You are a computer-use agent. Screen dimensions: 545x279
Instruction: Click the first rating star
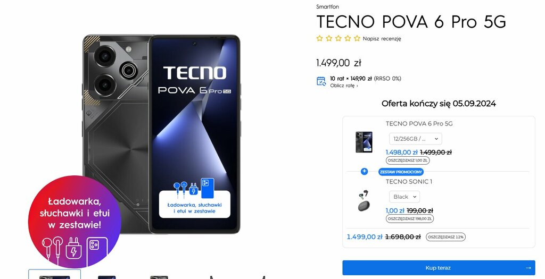coord(319,38)
